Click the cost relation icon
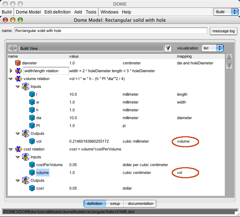The height and width of the screenshot is (217, 240). 18,149
